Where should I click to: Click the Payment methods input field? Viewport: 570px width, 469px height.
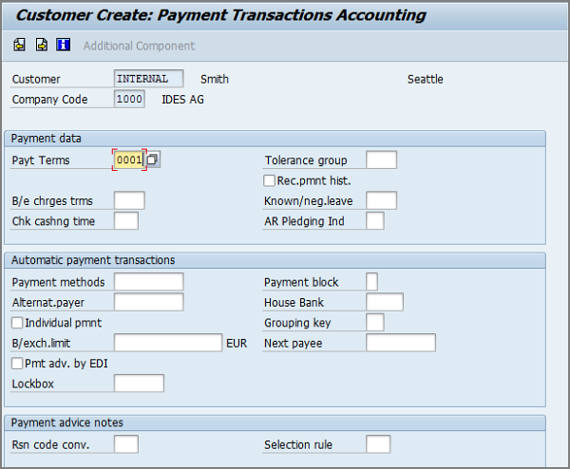pos(148,282)
